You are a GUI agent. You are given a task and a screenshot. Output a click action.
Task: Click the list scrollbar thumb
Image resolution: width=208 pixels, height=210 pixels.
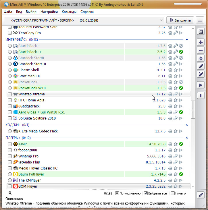point(193,109)
